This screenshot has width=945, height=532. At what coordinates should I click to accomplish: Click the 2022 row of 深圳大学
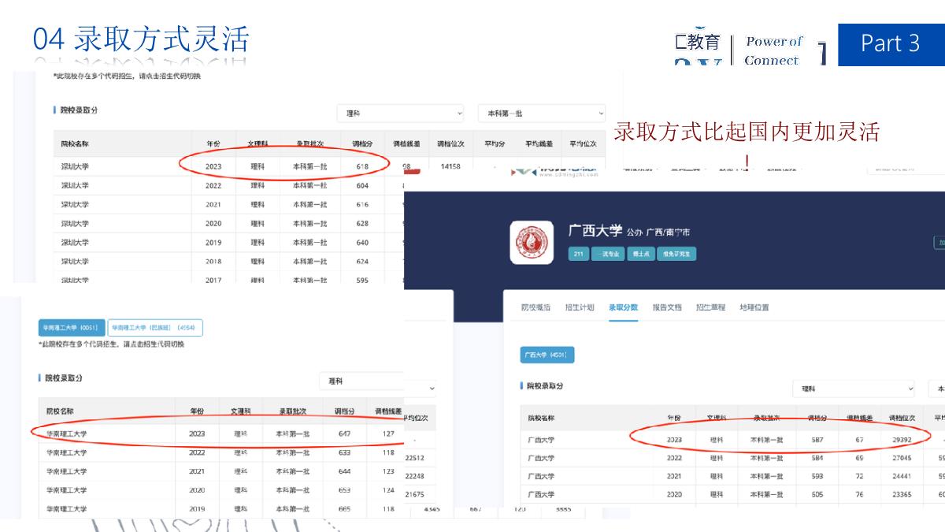pyautogui.click(x=228, y=186)
